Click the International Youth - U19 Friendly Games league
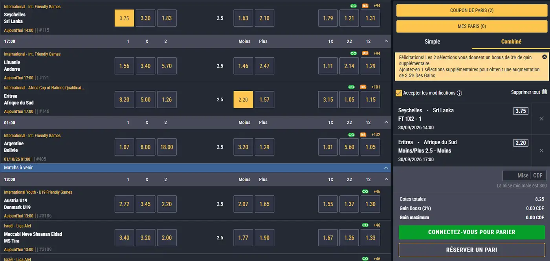The width and height of the screenshot is (550, 261). pyautogui.click(x=38, y=192)
